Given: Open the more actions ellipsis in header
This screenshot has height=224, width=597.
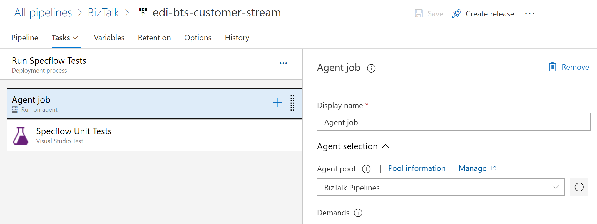Looking at the screenshot, I should (530, 14).
